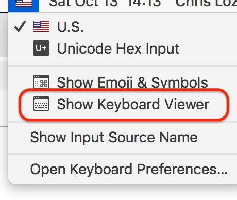
Task: Dismiss menu via gray window strip at left
Action: (x=4, y=35)
